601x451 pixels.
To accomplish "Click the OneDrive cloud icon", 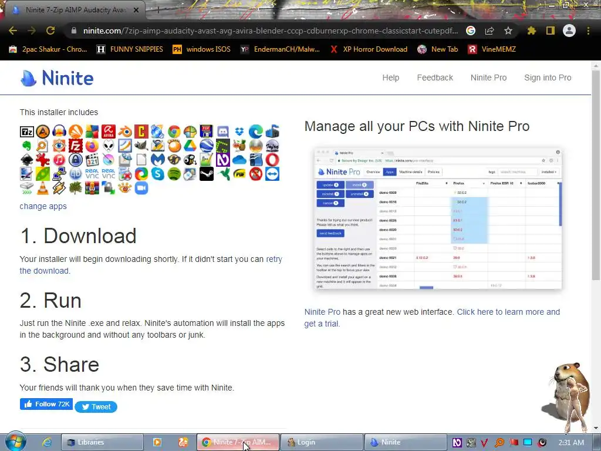I will tap(239, 160).
